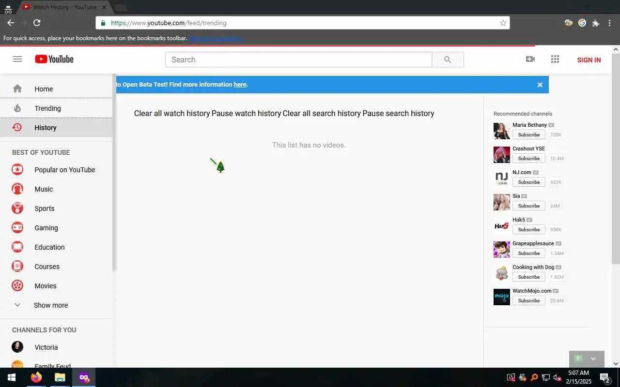The image size is (620, 387).
Task: Subscribe to Crashout YSE
Action: point(528,159)
